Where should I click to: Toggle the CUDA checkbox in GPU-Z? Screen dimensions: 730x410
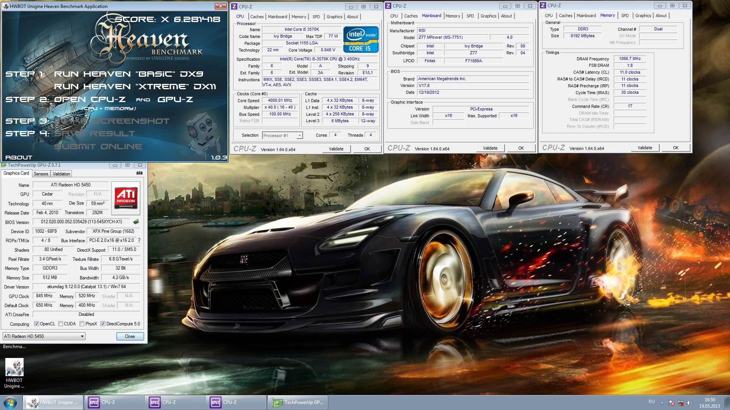tap(60, 324)
